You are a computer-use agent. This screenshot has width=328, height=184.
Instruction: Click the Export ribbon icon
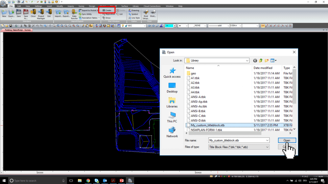66,14
